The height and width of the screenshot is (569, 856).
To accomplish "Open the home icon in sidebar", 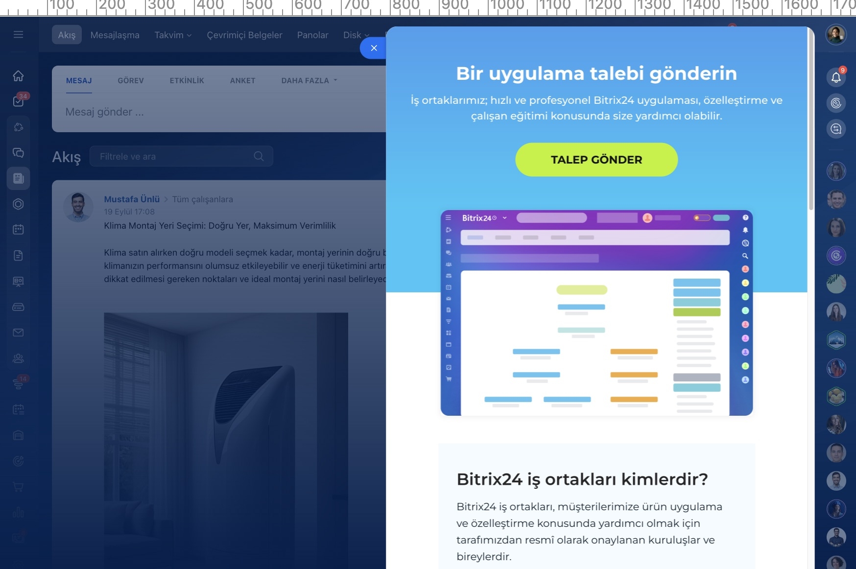I will click(18, 76).
